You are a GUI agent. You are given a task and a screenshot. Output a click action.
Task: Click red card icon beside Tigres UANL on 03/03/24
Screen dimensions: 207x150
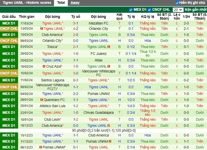tap(109, 47)
